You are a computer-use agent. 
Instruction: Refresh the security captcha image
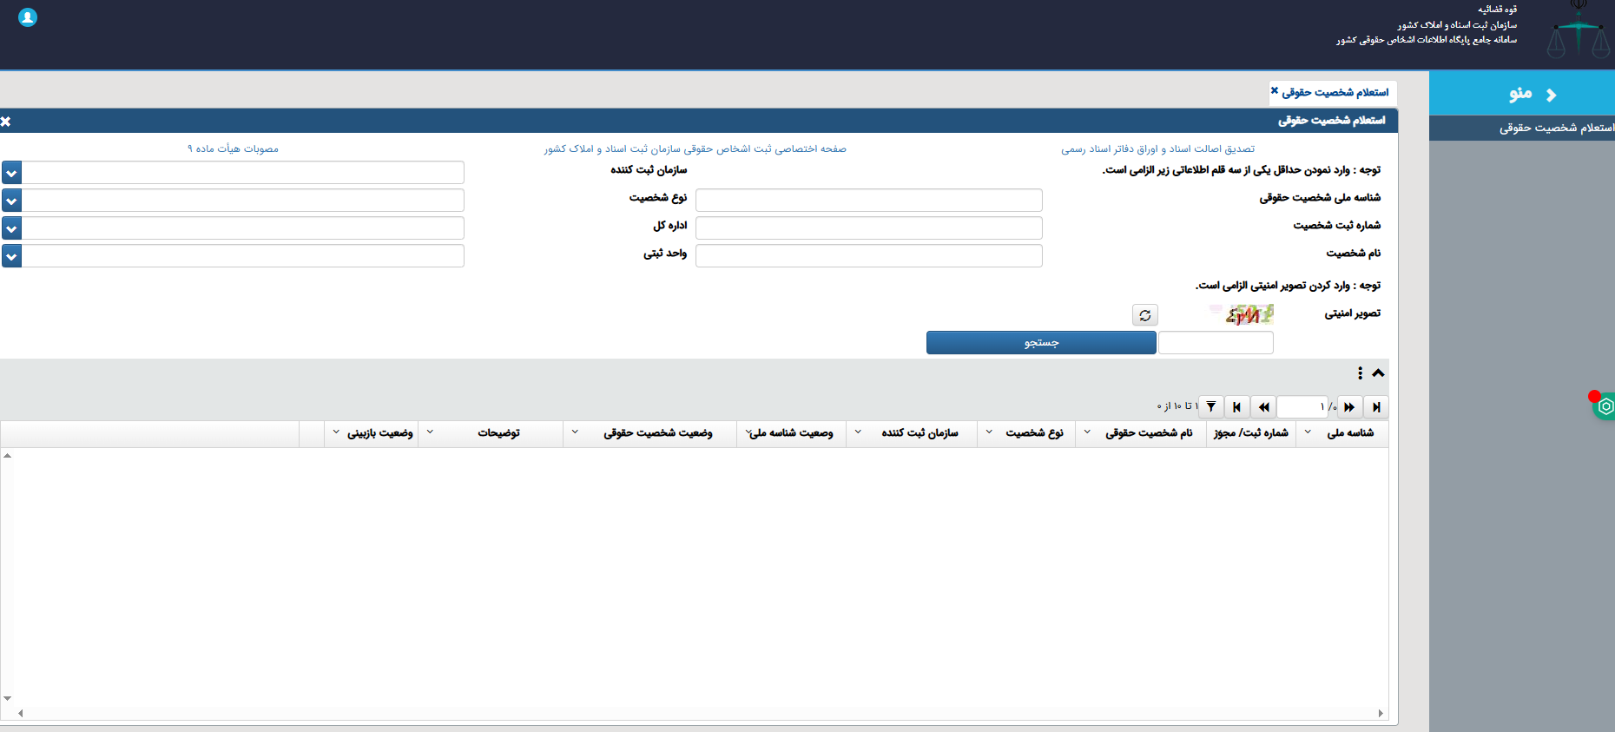[x=1144, y=315]
